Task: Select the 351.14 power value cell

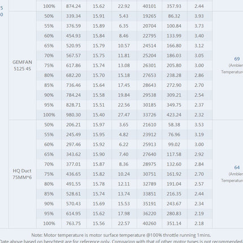Action: [174, 223]
